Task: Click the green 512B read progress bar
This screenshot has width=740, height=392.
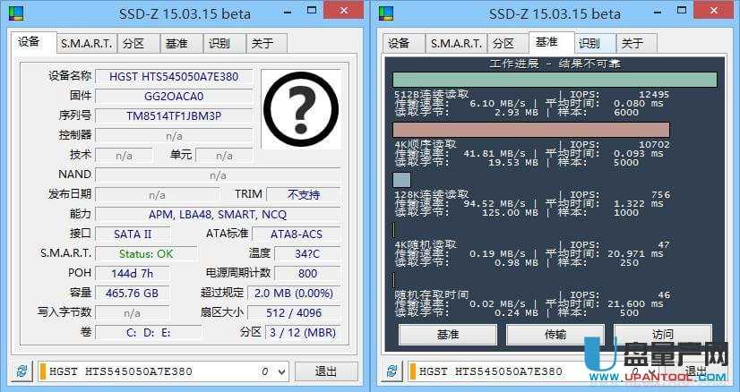Action: [x=555, y=80]
